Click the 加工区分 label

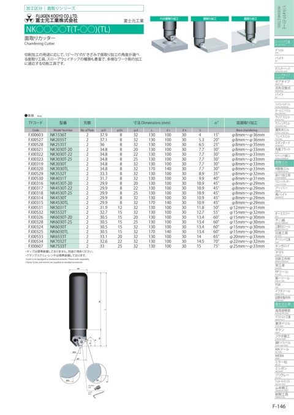click(34, 8)
